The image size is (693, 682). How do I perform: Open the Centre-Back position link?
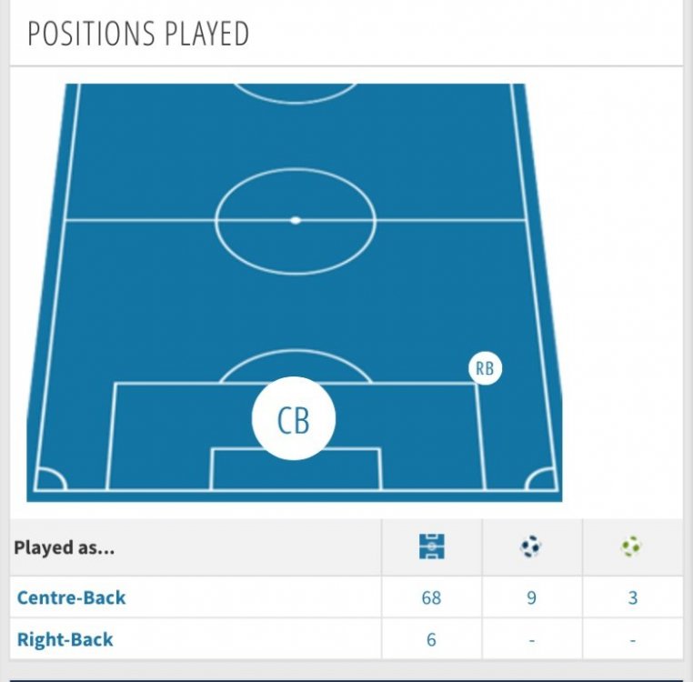point(72,597)
